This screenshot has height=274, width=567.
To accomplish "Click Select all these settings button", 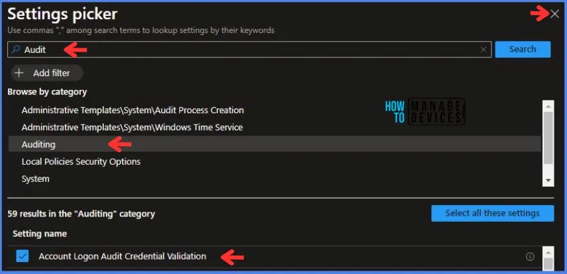I will [492, 213].
